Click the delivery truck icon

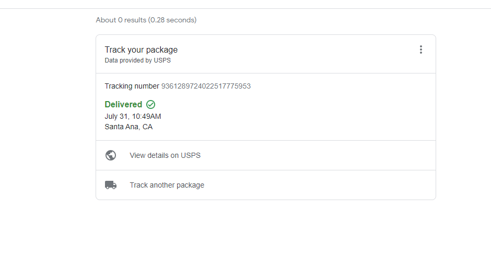[x=111, y=185]
